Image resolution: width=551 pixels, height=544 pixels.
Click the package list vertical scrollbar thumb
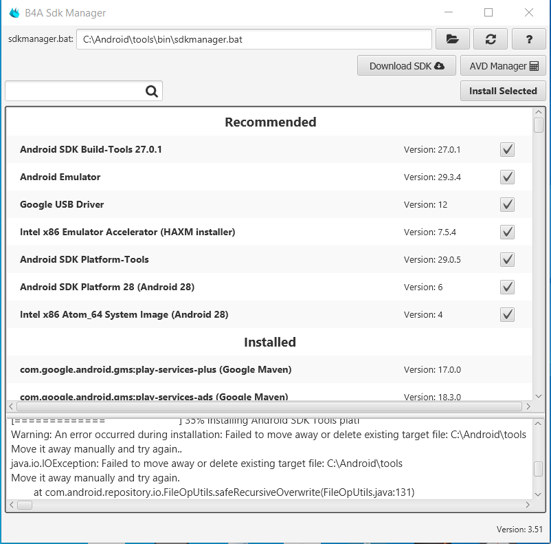click(539, 125)
